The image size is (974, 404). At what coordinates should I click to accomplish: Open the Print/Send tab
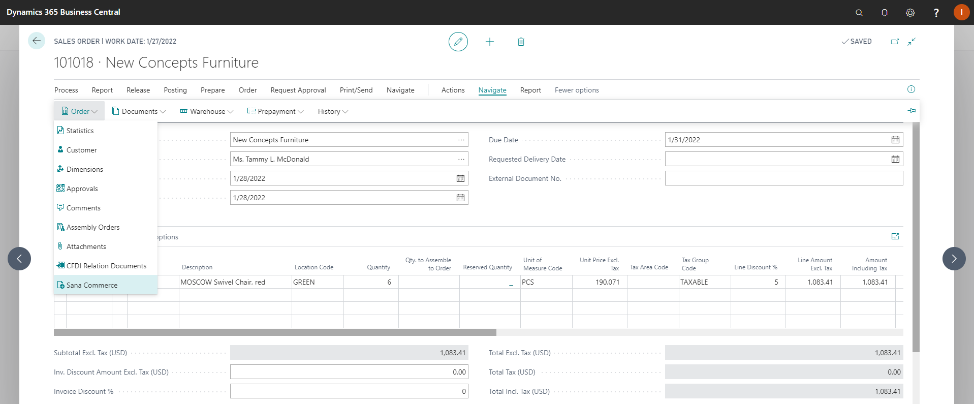tap(356, 90)
